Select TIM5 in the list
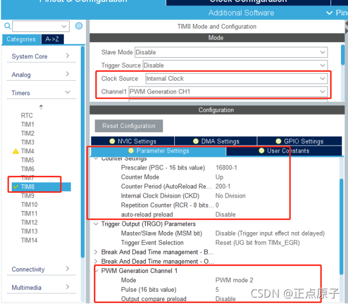 (27, 160)
